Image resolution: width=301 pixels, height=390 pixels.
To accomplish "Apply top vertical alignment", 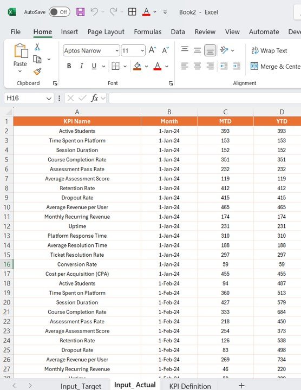I will [x=185, y=49].
